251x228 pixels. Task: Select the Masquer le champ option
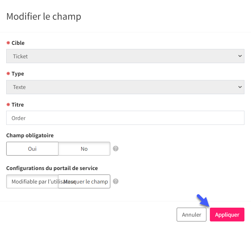click(84, 181)
